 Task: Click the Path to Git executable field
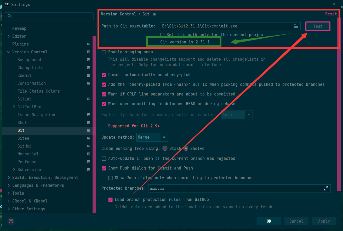[230, 26]
